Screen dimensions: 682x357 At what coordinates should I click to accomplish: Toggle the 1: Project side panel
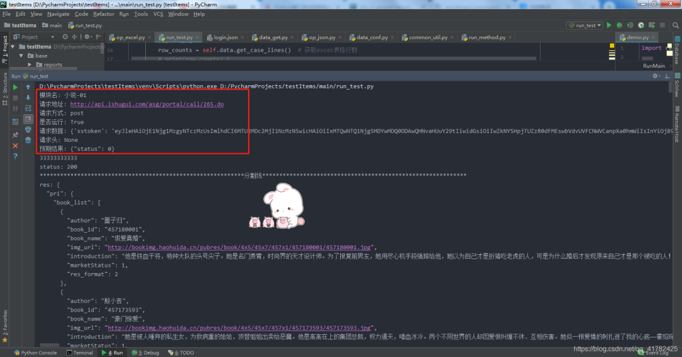point(5,49)
